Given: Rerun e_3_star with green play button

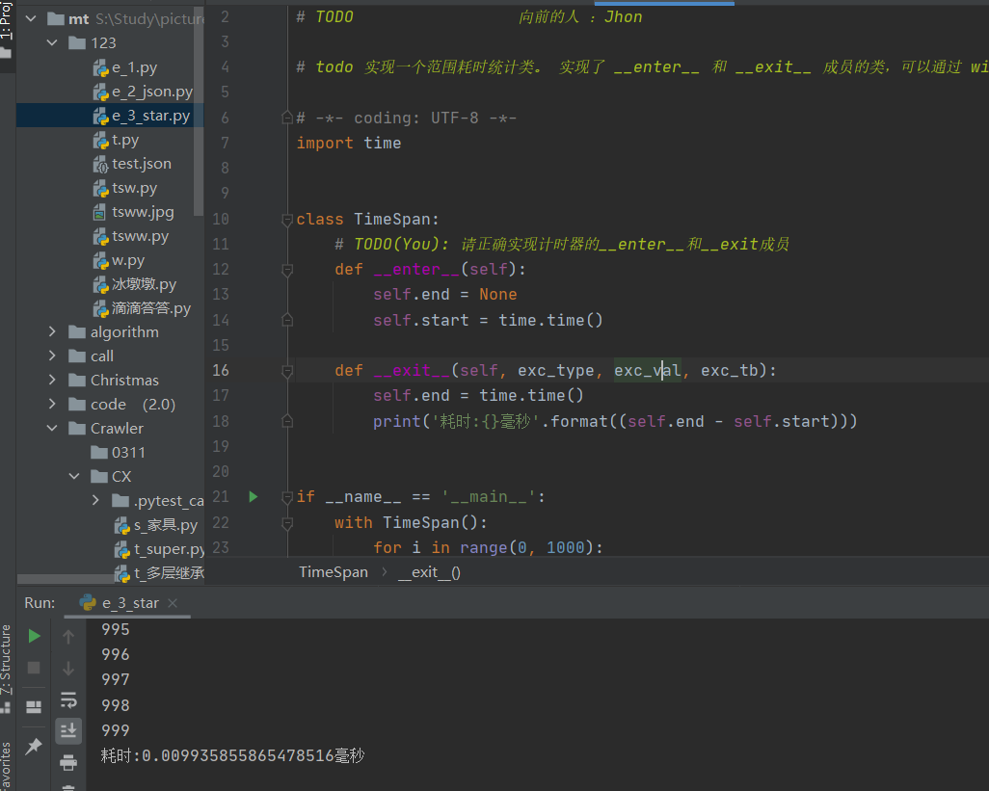Looking at the screenshot, I should click(x=34, y=636).
